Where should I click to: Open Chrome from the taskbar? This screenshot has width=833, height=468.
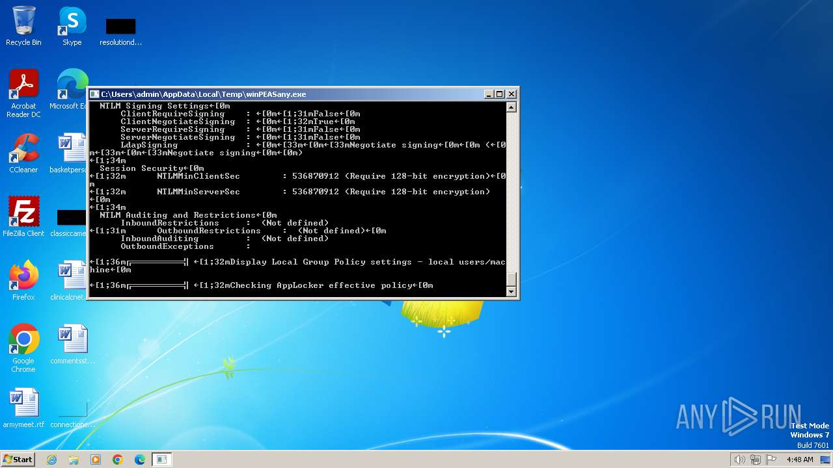[118, 460]
